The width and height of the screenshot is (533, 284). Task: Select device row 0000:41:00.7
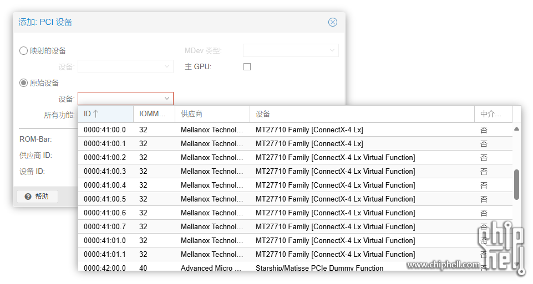tap(295, 226)
